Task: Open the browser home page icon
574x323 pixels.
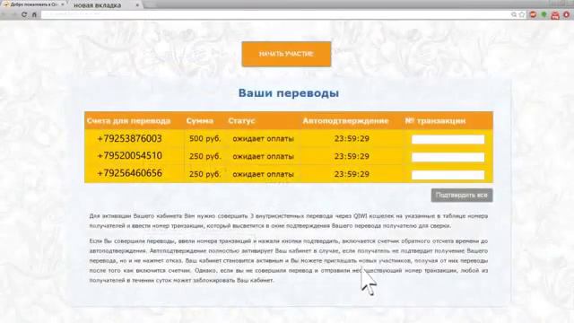Action: coord(34,14)
